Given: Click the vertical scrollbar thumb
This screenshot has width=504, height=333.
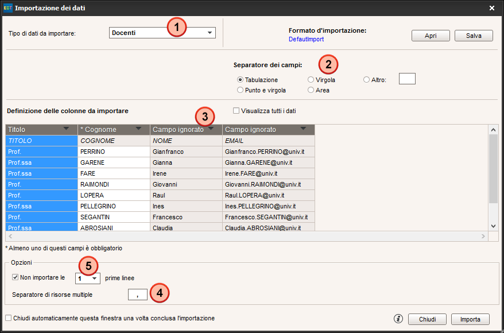Looking at the screenshot, I should [x=494, y=169].
